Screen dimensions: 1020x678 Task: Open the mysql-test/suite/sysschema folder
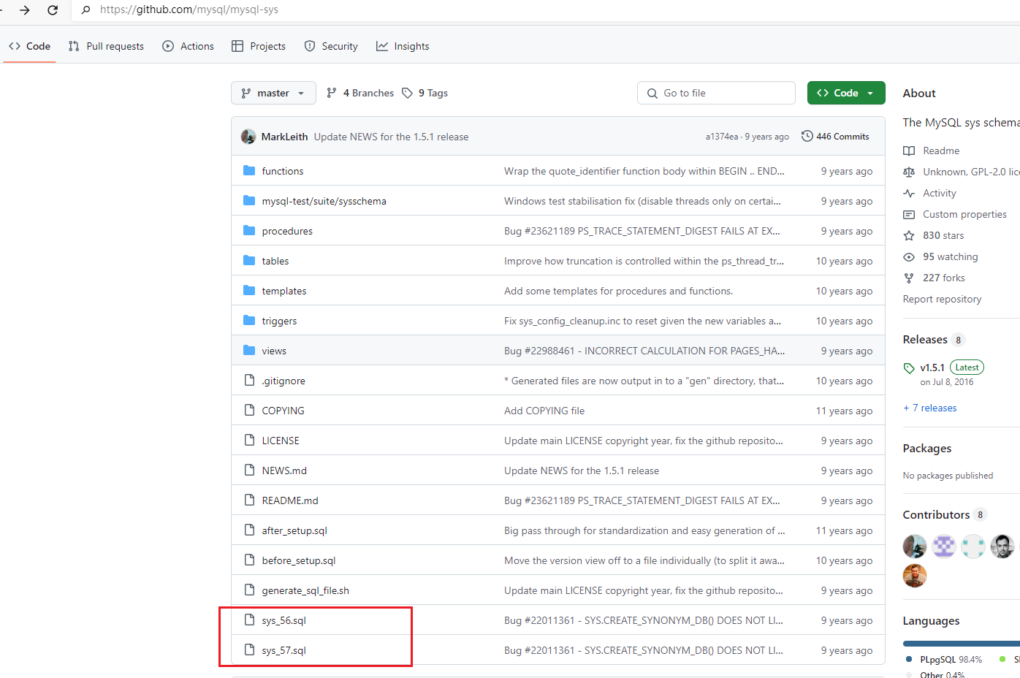(324, 201)
